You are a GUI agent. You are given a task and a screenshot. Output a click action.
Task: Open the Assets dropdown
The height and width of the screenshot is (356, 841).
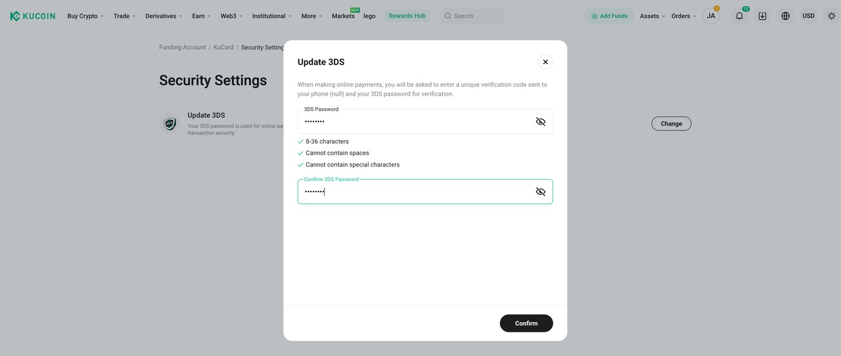[x=652, y=16]
